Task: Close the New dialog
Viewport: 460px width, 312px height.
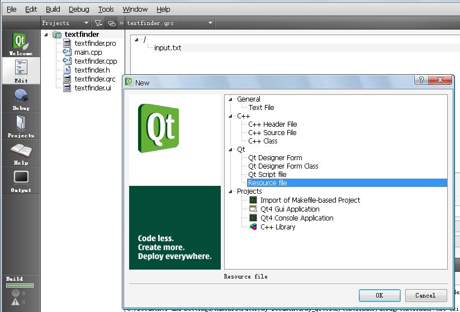Action: coord(440,80)
